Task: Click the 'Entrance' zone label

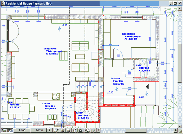Action: [115, 79]
